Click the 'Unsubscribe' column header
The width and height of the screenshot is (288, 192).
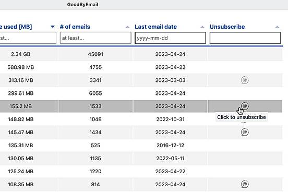tap(227, 27)
